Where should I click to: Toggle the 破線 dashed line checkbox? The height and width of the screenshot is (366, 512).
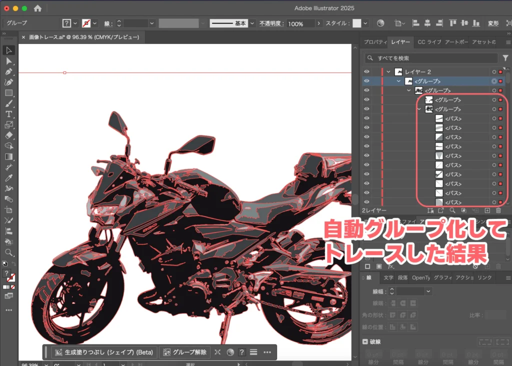[x=365, y=341]
